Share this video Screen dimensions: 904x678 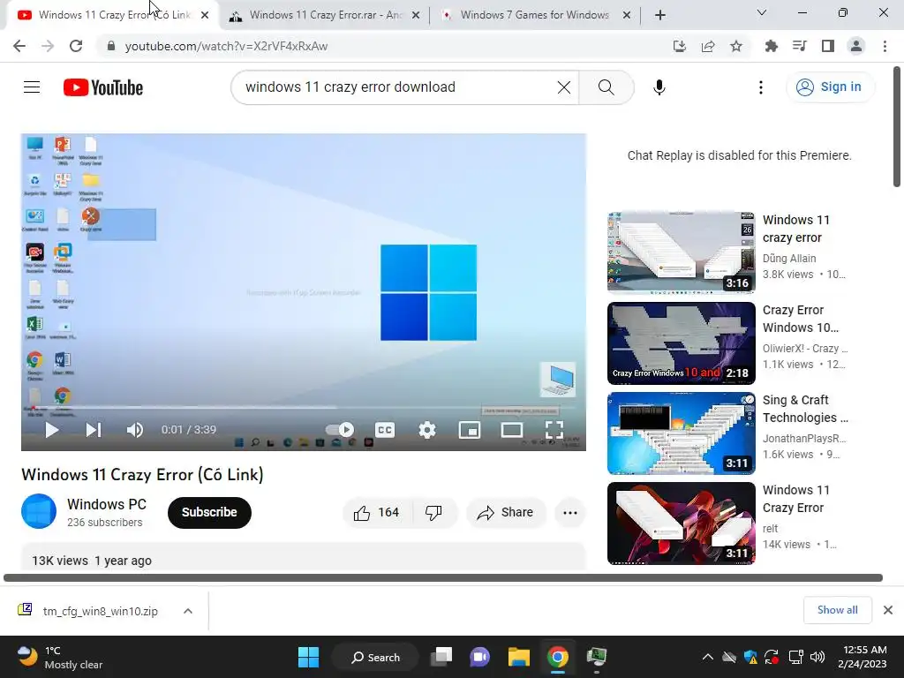(x=506, y=513)
